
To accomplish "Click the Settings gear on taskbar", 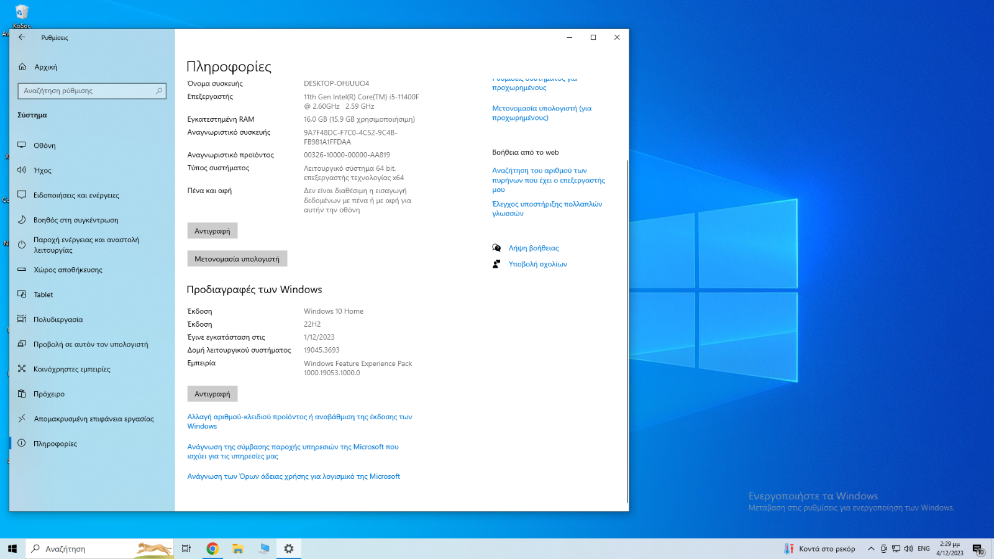I will point(289,548).
